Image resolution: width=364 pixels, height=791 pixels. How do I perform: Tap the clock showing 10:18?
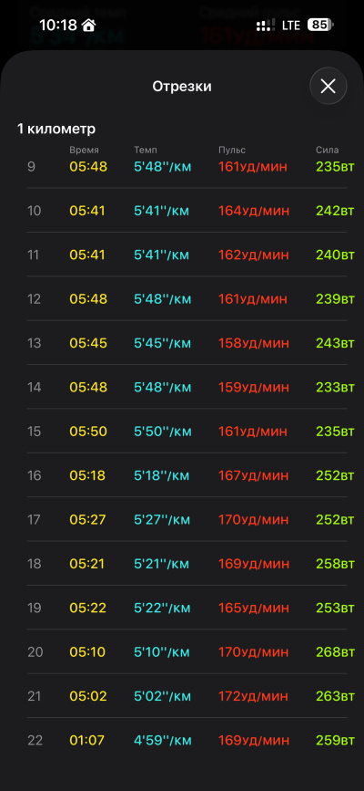point(58,25)
